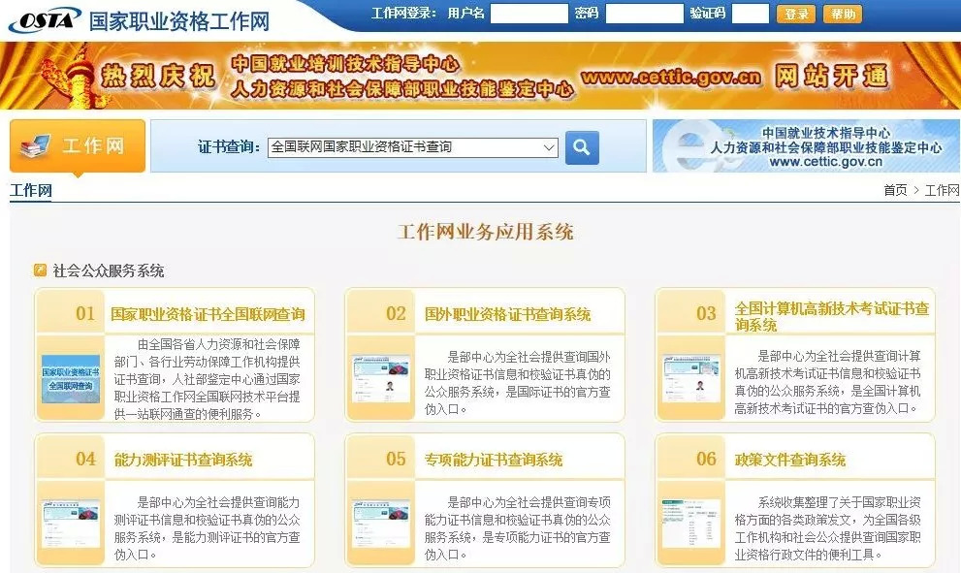Open thumbnail for 国家职业资格证书全国联网查询
Viewport: 961px width, 573px height.
(71, 379)
